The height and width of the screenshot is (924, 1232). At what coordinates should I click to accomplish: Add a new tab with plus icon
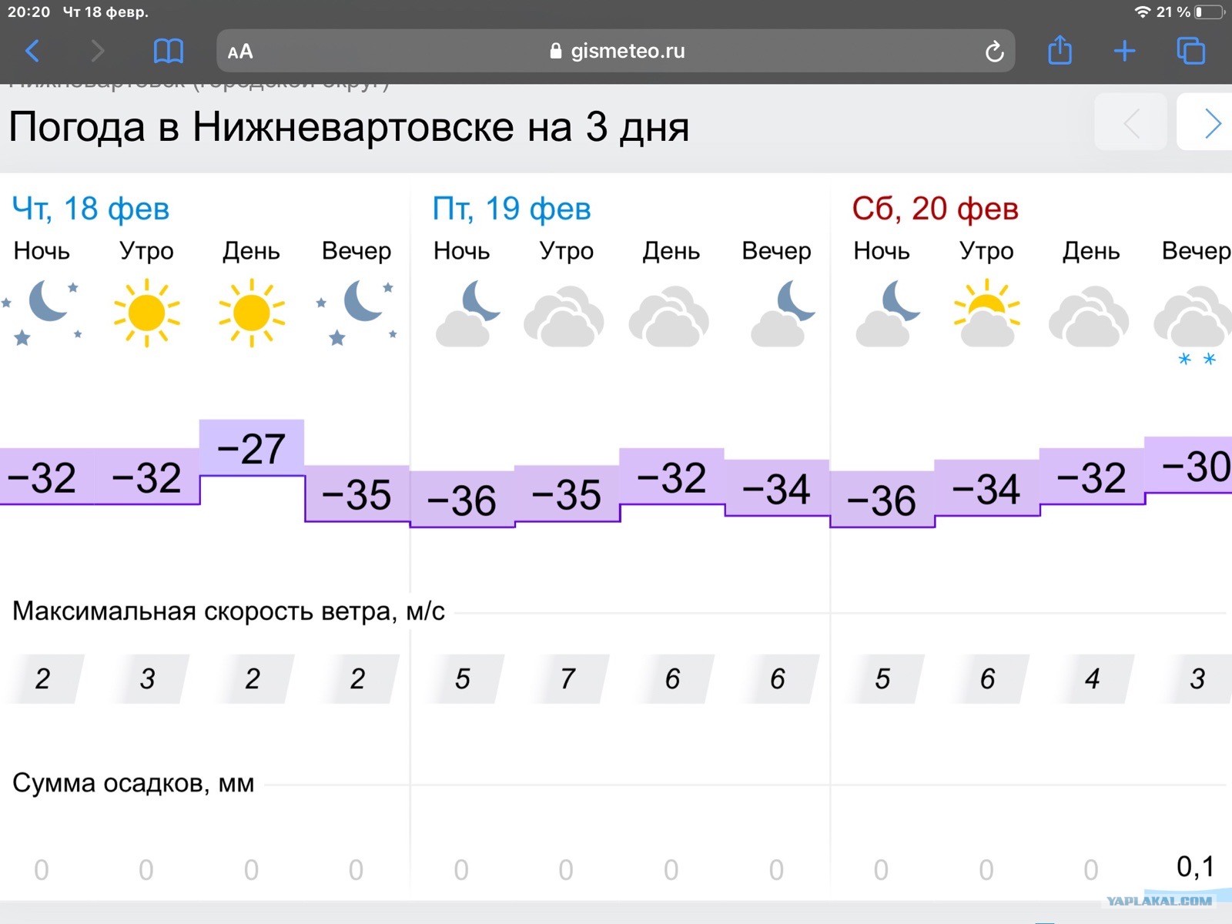(x=1125, y=52)
